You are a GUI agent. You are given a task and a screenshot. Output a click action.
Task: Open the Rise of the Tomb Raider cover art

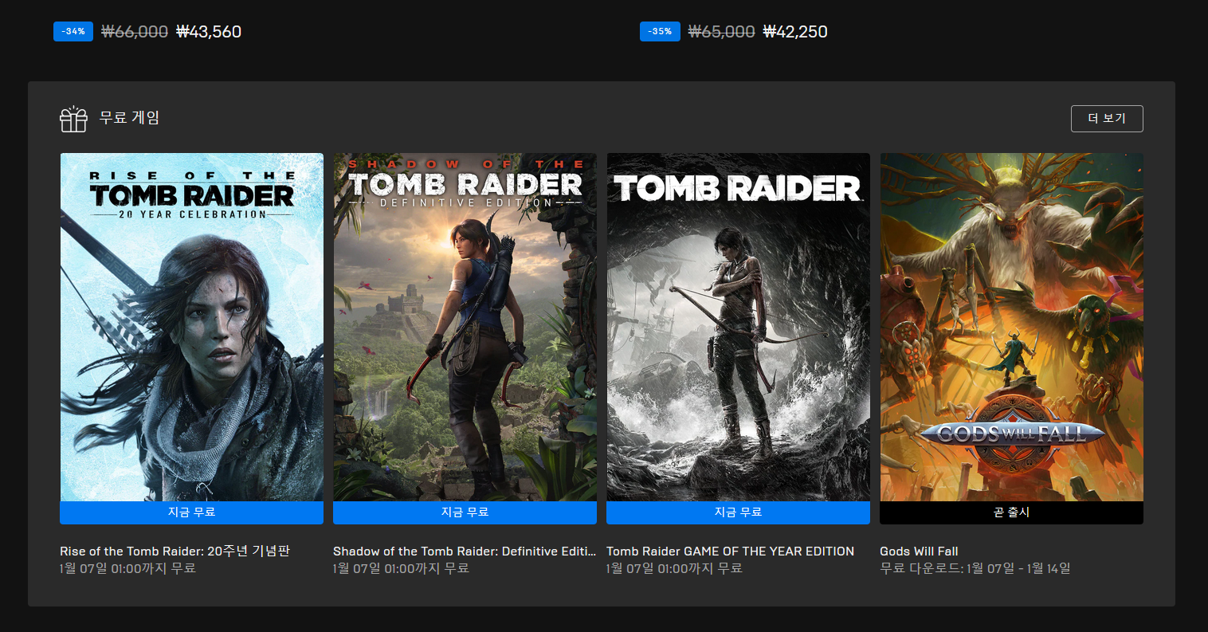pos(191,327)
